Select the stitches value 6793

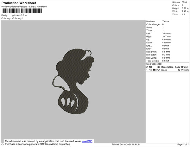click(184, 2)
